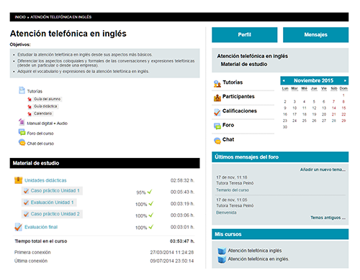Open Foro del curso link
This screenshot has width=360, height=280.
click(x=40, y=134)
